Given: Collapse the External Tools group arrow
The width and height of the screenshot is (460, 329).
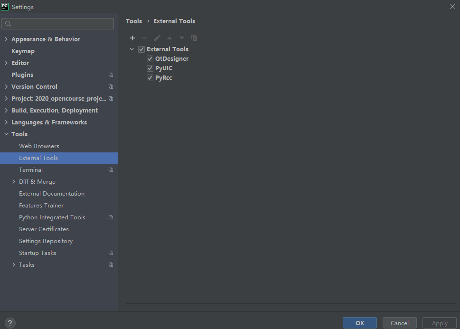Looking at the screenshot, I should click(x=131, y=49).
